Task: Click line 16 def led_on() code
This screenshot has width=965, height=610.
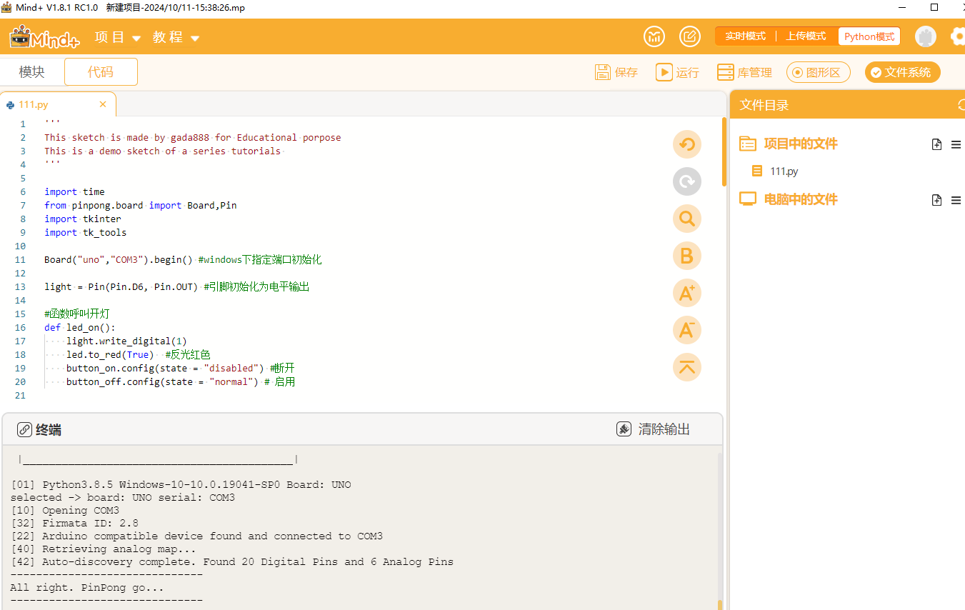Action: [x=79, y=328]
